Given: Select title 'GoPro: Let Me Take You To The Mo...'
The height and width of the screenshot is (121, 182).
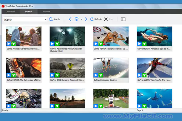Looking at the screenshot, I should (x=154, y=80).
